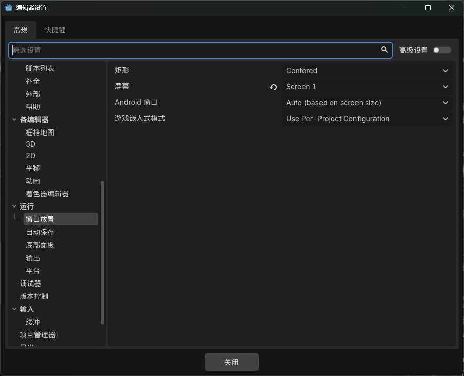Select 自动保存 in the tree
This screenshot has height=376, width=464.
[x=40, y=232]
